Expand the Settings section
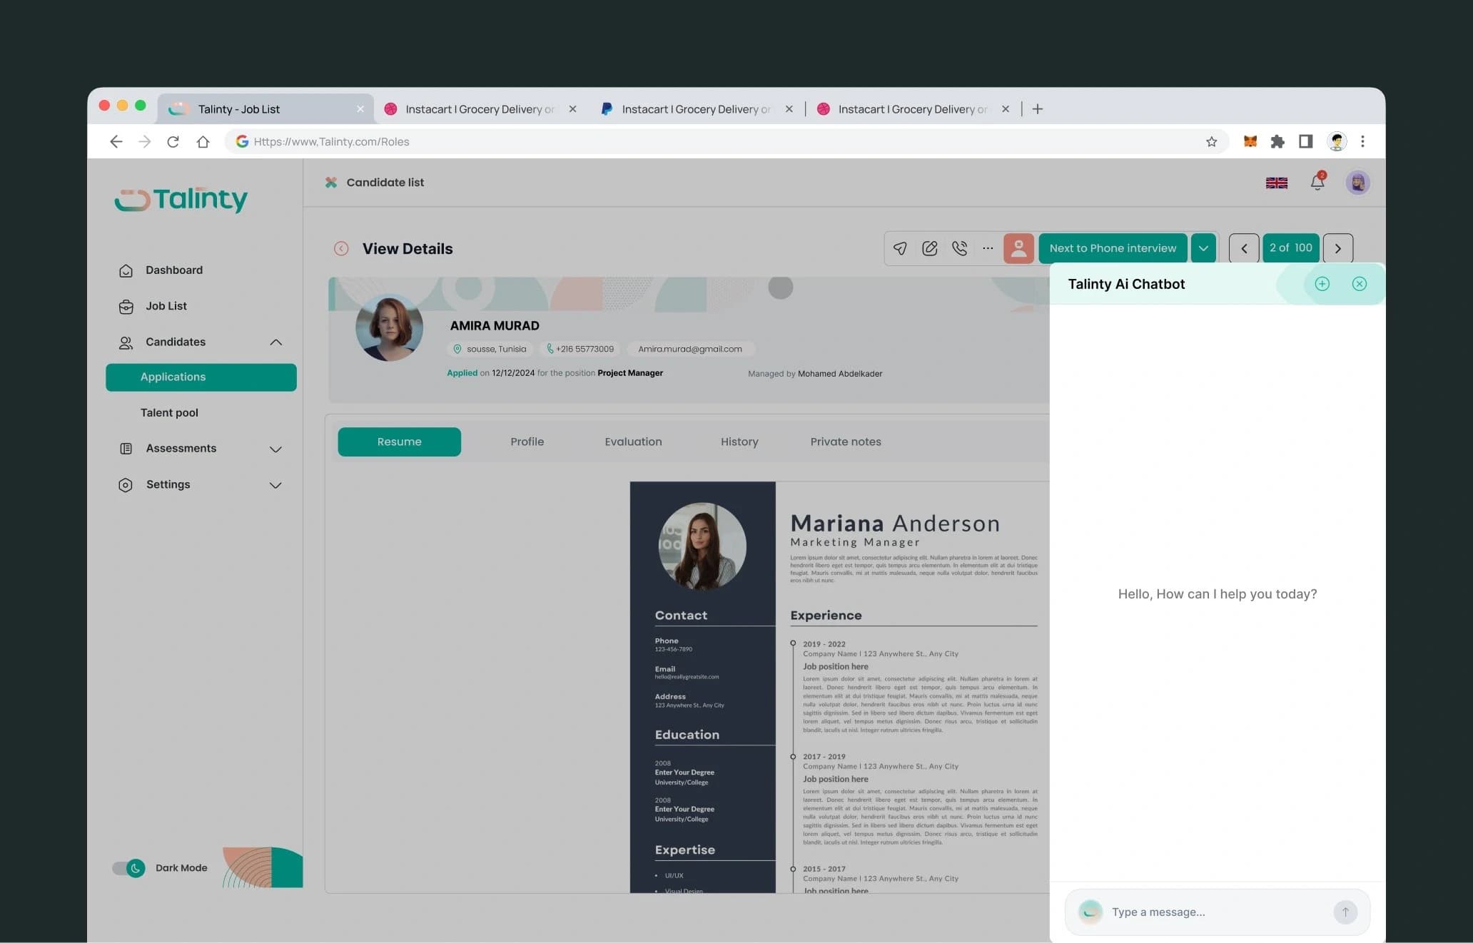The width and height of the screenshot is (1473, 943). point(275,485)
